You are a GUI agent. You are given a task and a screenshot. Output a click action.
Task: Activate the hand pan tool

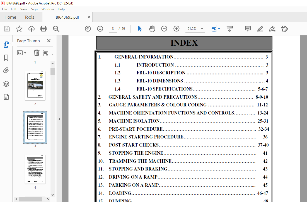pos(152,29)
